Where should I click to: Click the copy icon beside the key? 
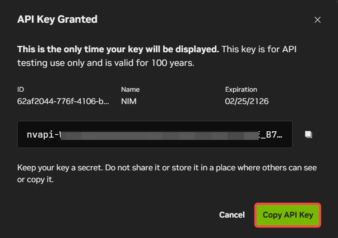click(309, 134)
